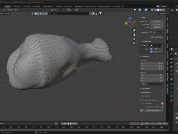
Task: Click the clock icon before Start frame
Action: 142,124
